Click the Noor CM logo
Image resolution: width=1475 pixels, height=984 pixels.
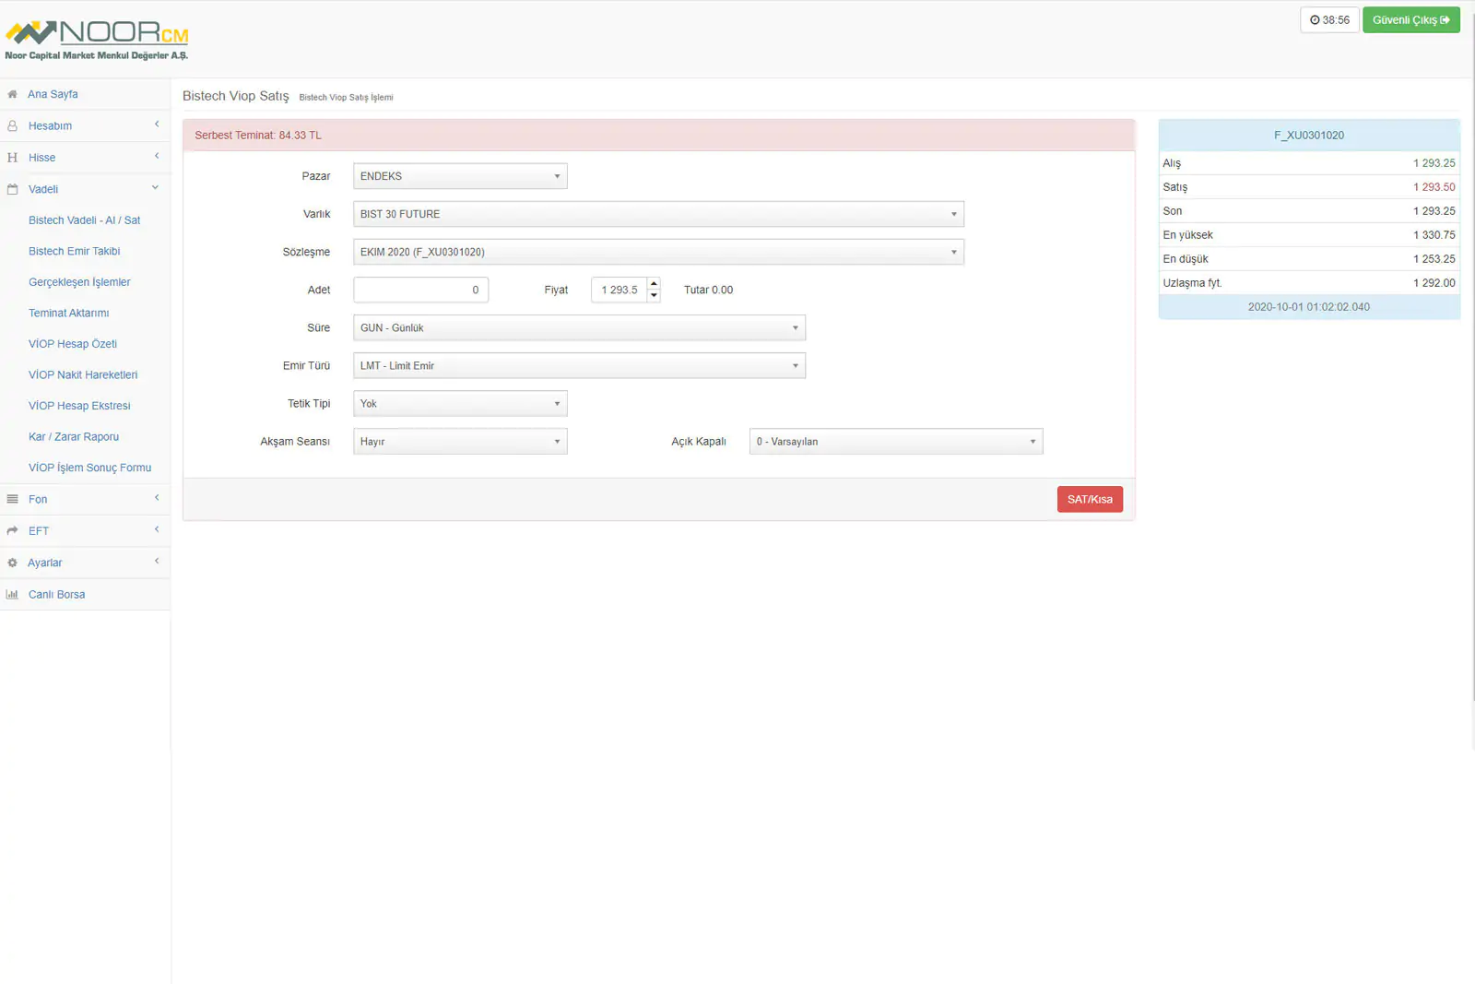[97, 40]
